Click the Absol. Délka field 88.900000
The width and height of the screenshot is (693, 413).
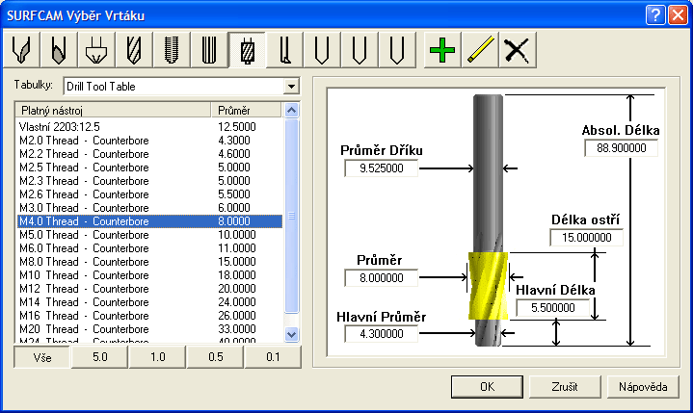[621, 148]
